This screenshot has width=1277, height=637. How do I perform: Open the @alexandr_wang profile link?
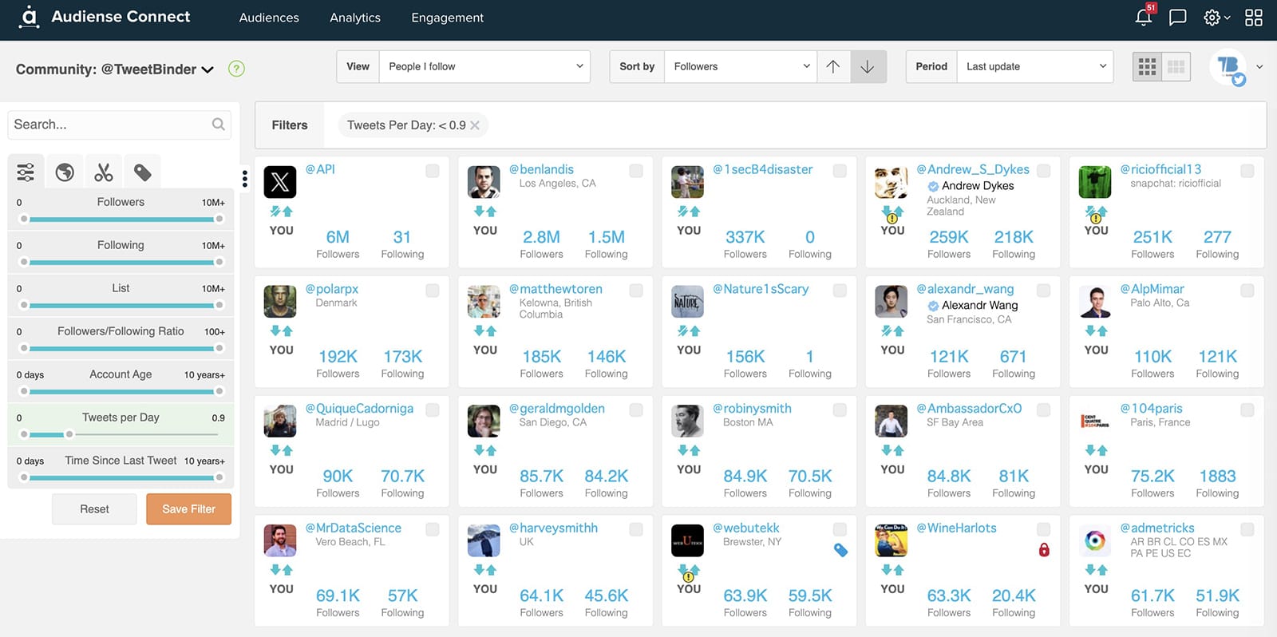coord(965,289)
